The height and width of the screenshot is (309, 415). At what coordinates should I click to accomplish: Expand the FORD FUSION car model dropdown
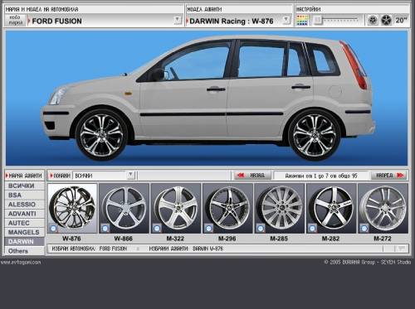178,20
